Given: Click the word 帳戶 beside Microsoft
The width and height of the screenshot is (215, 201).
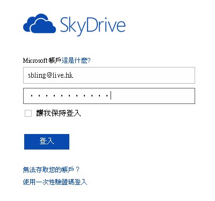Looking at the screenshot, I should click(55, 61).
